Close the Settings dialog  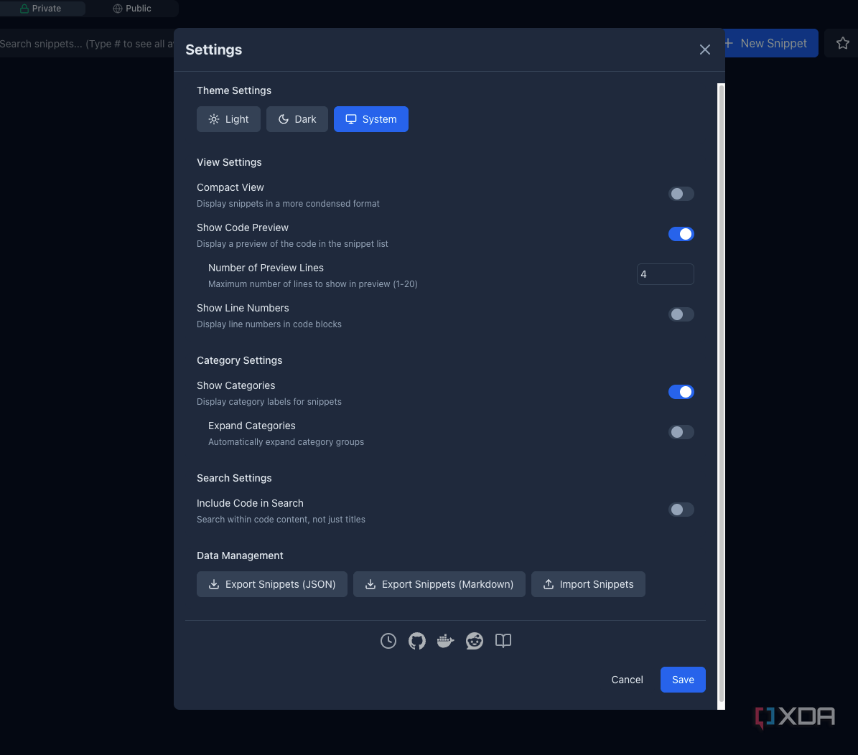705,50
